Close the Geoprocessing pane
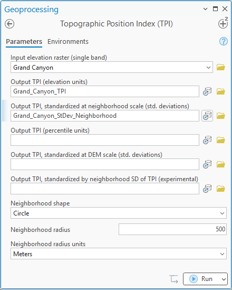The height and width of the screenshot is (290, 232). (x=225, y=8)
